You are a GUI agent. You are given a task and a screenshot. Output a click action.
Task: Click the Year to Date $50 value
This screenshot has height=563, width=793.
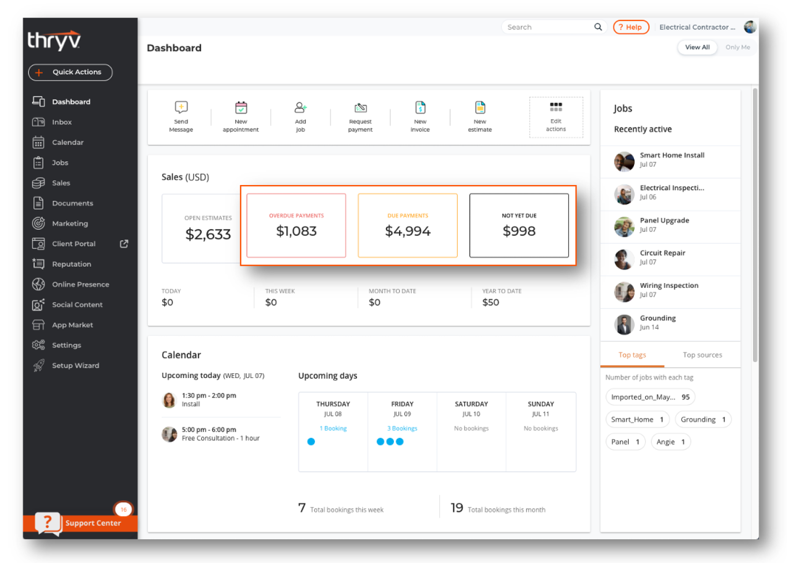491,303
